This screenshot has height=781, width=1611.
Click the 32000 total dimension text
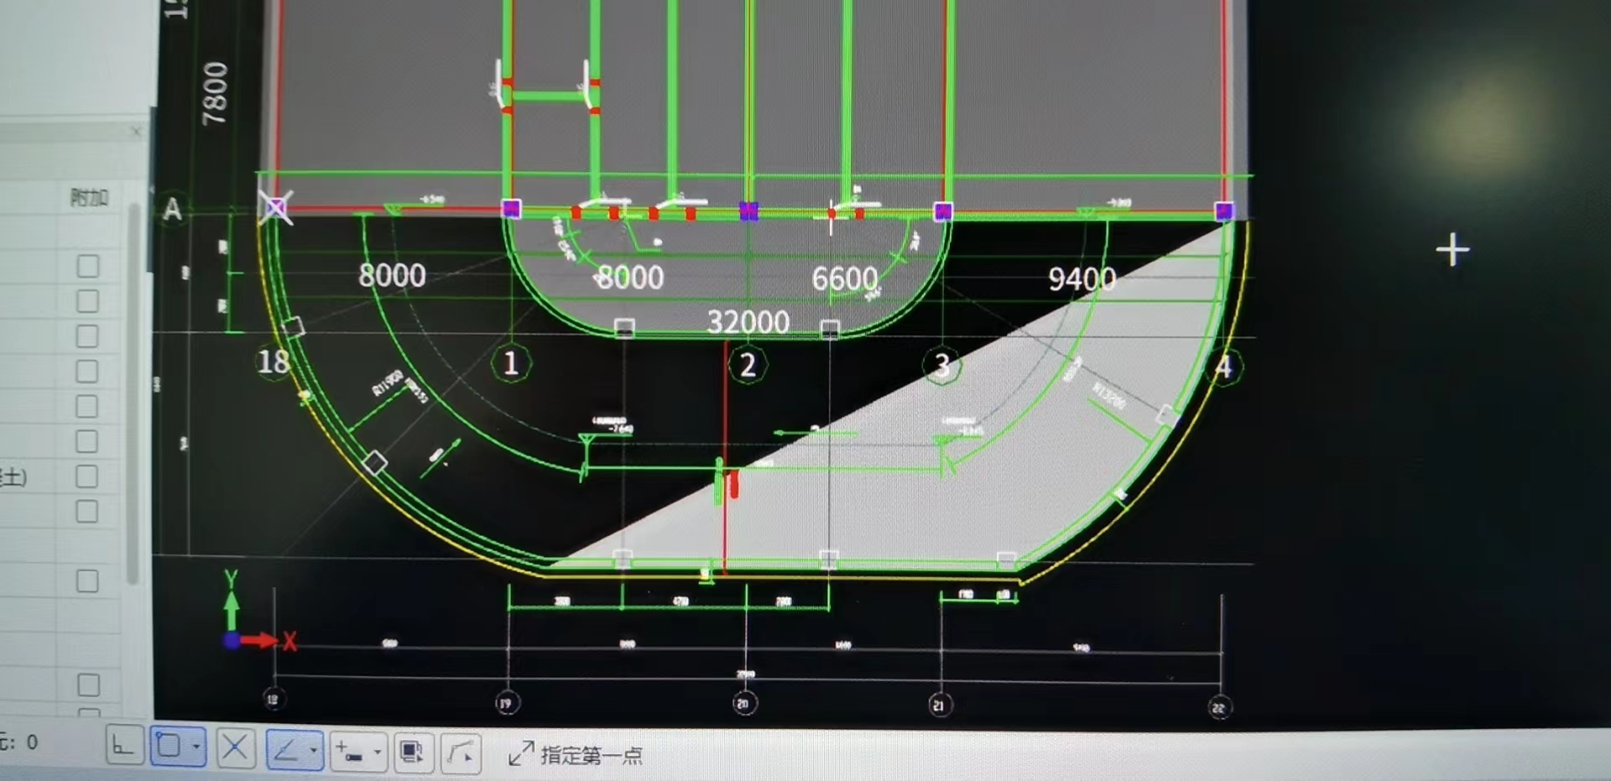click(x=748, y=322)
